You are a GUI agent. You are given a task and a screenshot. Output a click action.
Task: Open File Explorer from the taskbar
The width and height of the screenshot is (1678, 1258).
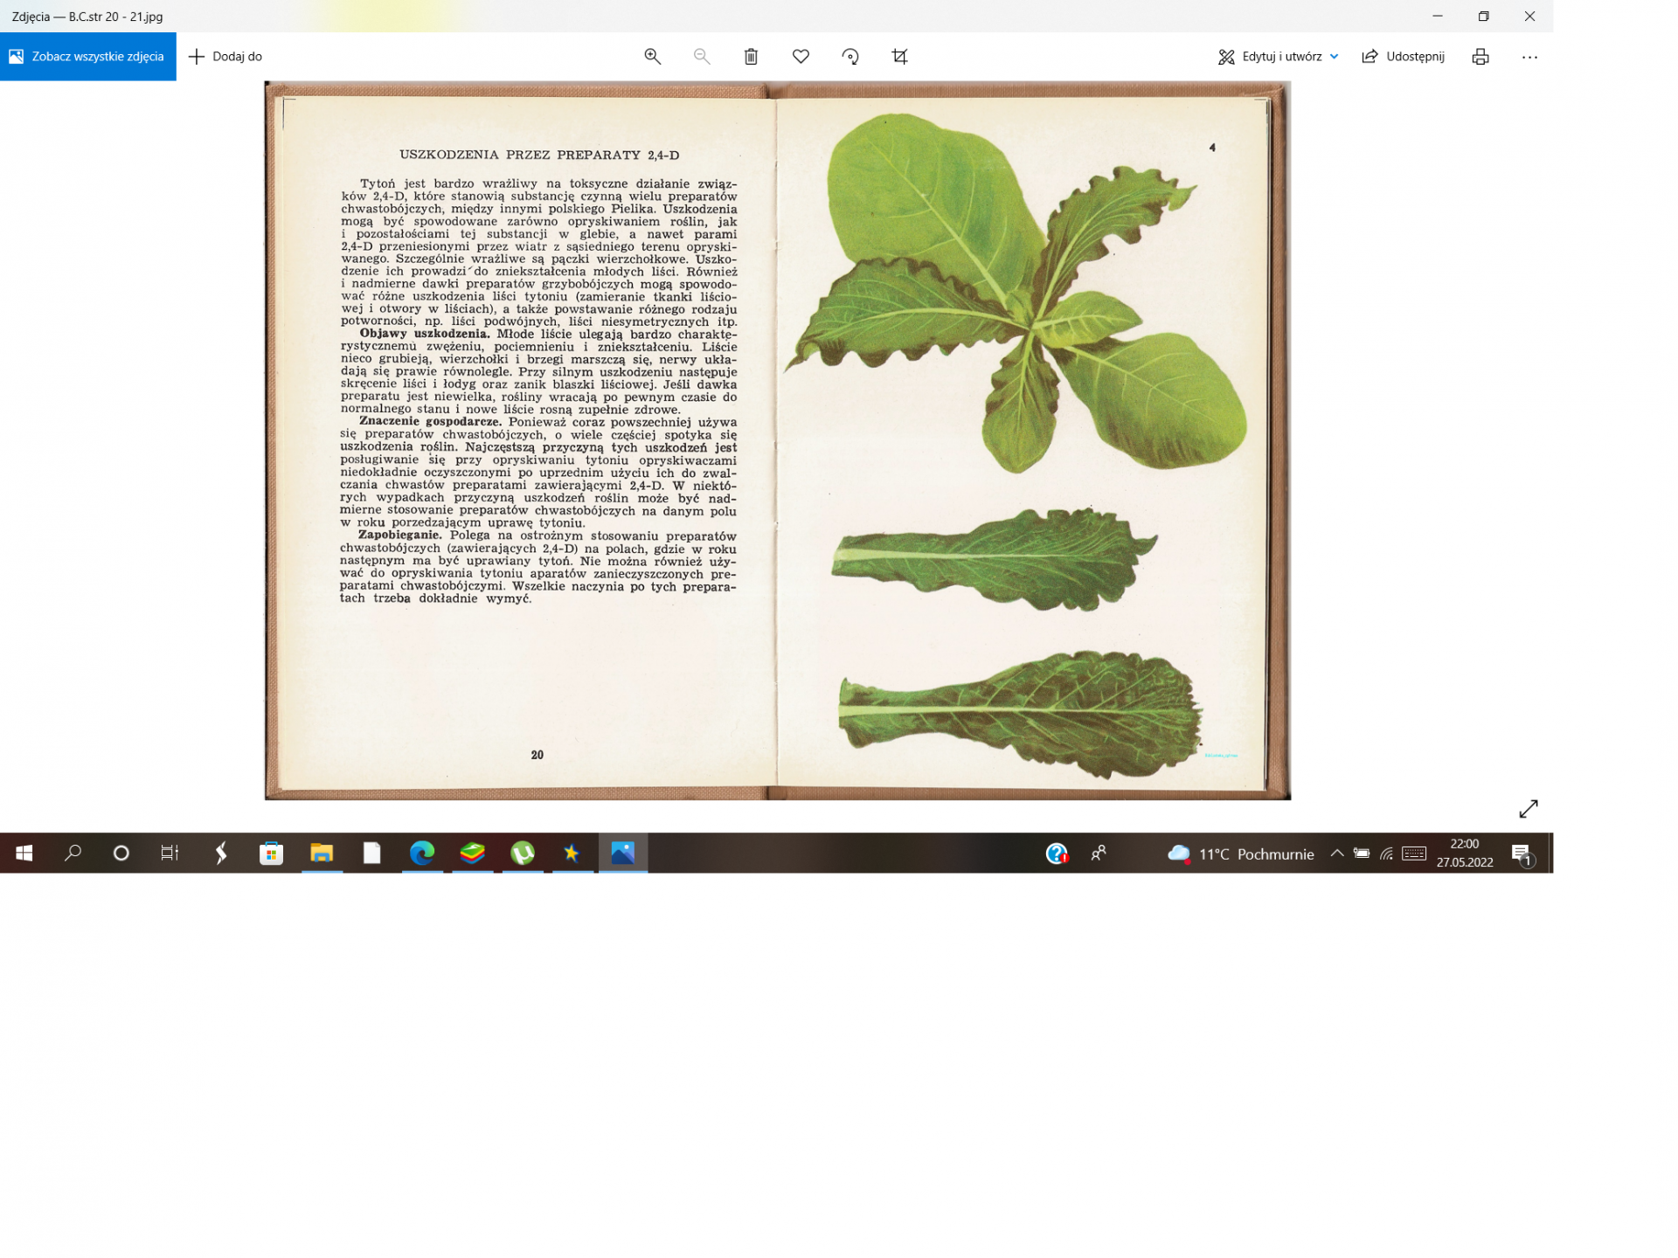coord(322,853)
